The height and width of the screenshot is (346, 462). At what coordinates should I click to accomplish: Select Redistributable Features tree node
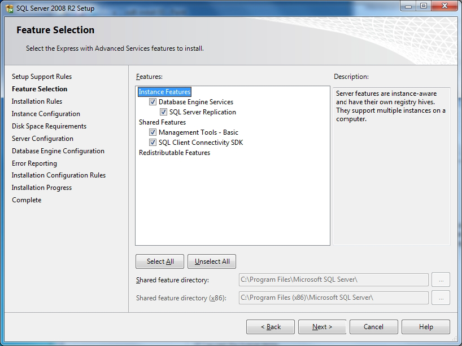175,153
